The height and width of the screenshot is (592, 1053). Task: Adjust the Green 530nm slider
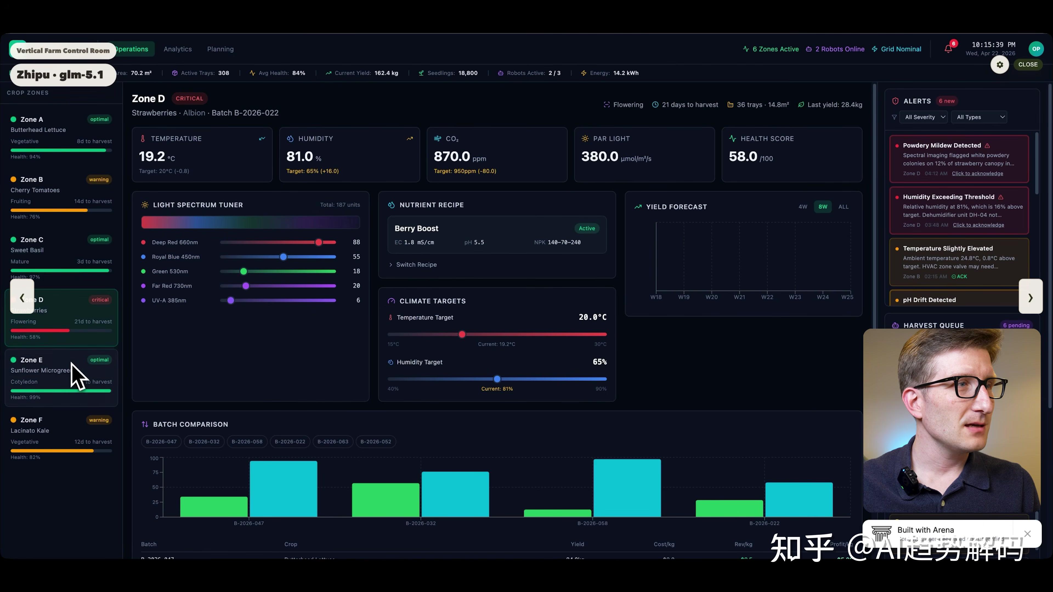278,271
